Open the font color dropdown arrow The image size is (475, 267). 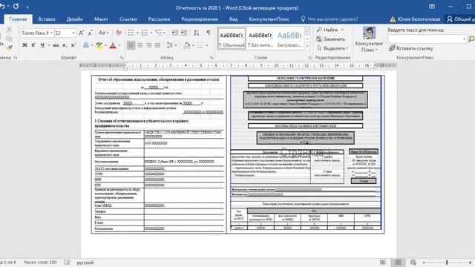[119, 45]
